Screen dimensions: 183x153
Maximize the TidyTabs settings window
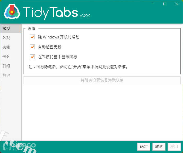165,4
